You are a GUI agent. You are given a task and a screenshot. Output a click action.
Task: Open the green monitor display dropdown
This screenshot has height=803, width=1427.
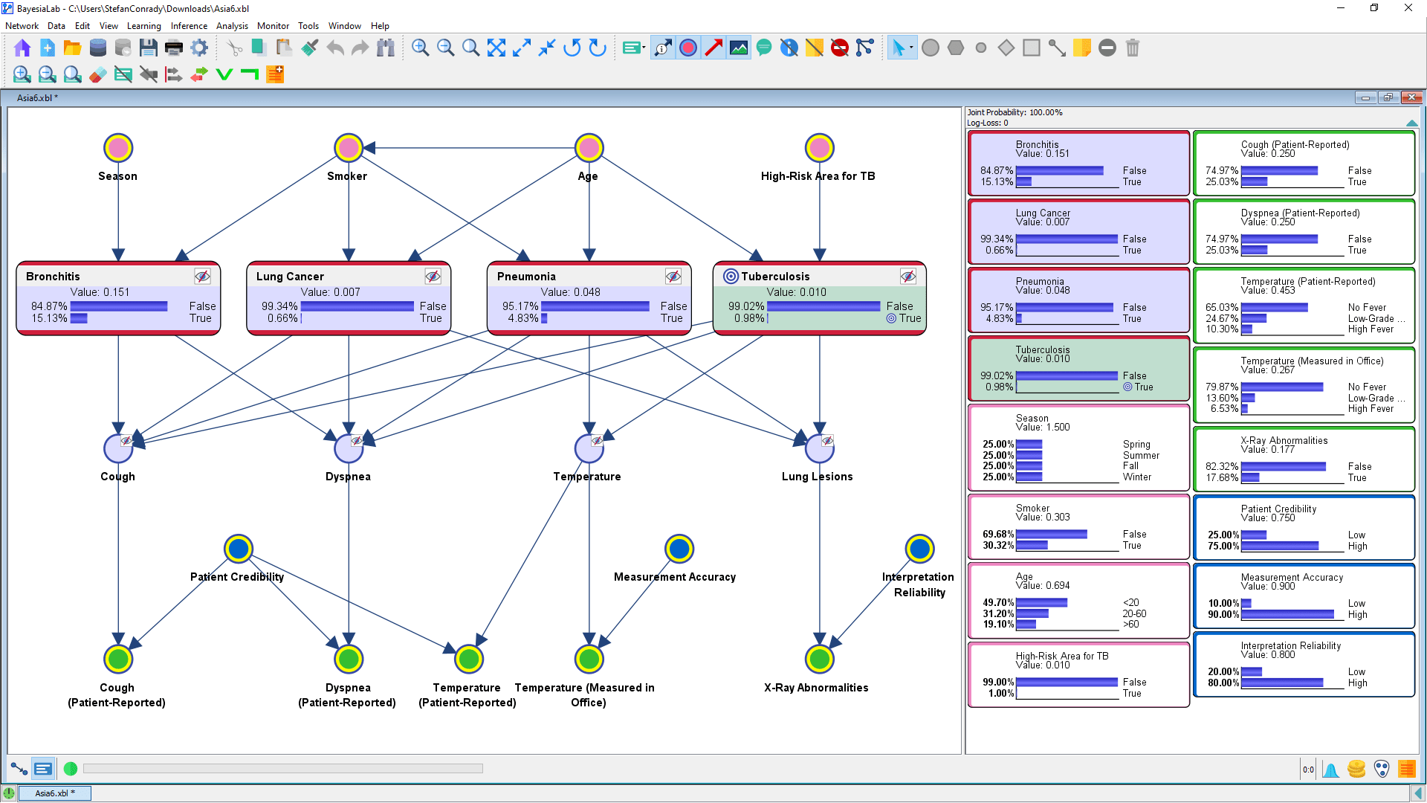coord(644,48)
